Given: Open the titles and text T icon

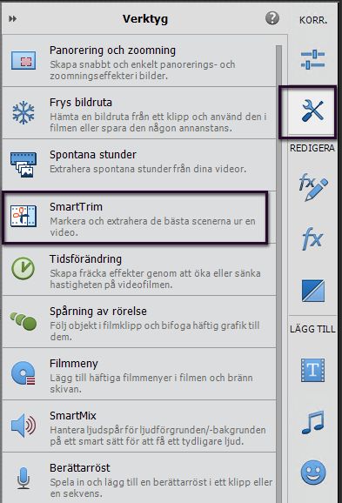Looking at the screenshot, I should coord(312,370).
